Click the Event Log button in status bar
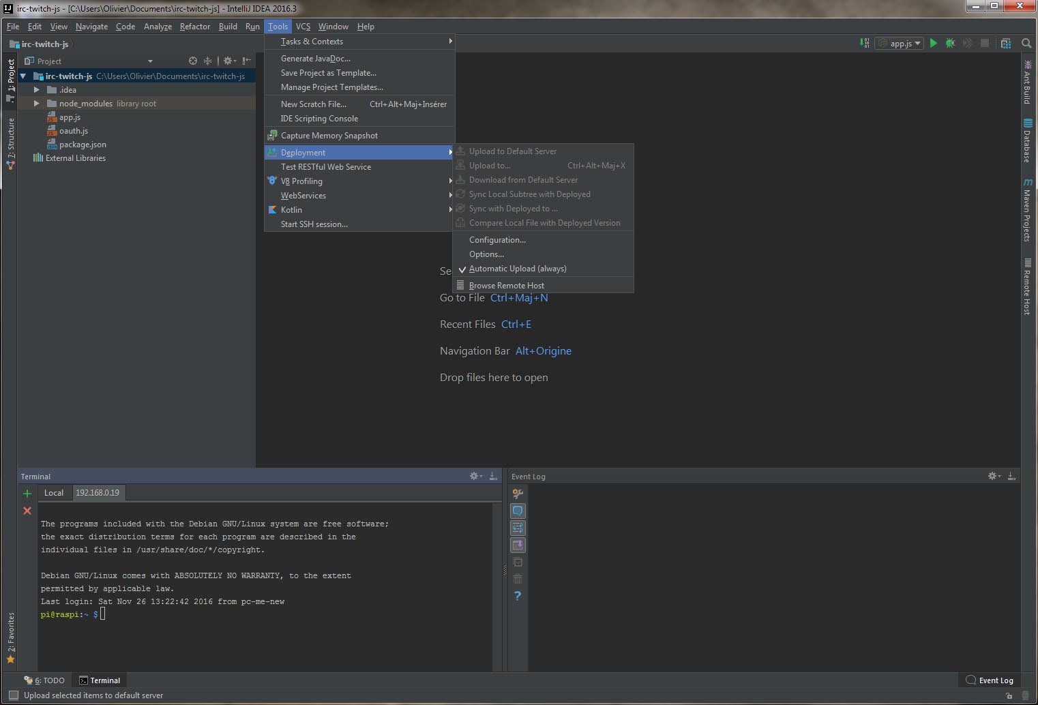Screen dimensions: 1038x705 [x=990, y=680]
